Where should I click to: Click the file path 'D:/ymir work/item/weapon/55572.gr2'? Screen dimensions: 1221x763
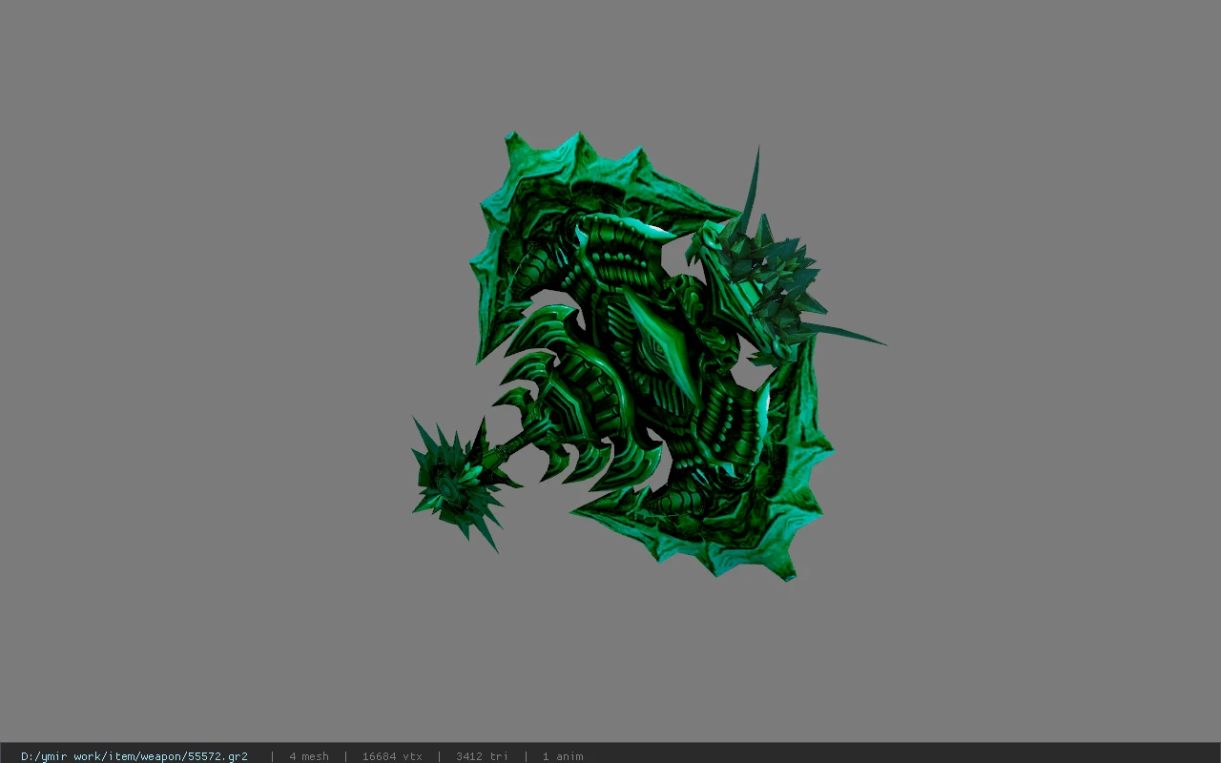pos(135,756)
